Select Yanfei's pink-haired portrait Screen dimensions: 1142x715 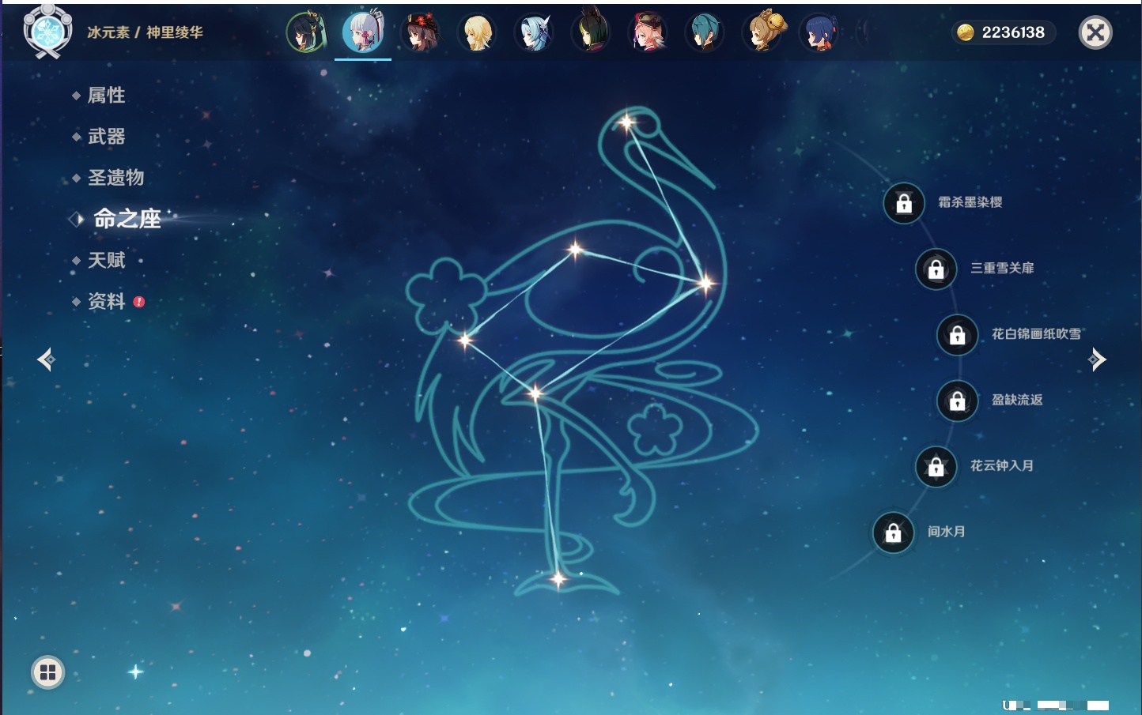click(x=648, y=32)
